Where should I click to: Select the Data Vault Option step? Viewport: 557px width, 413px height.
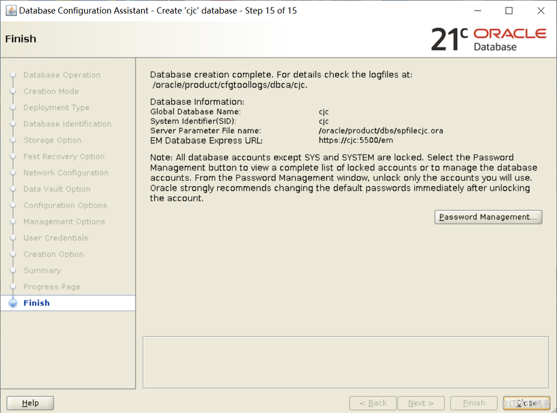tap(57, 190)
